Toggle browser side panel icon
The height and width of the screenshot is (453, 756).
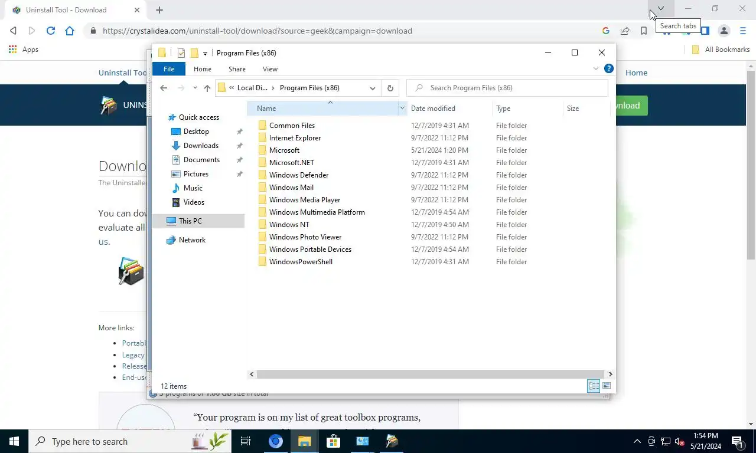(705, 31)
